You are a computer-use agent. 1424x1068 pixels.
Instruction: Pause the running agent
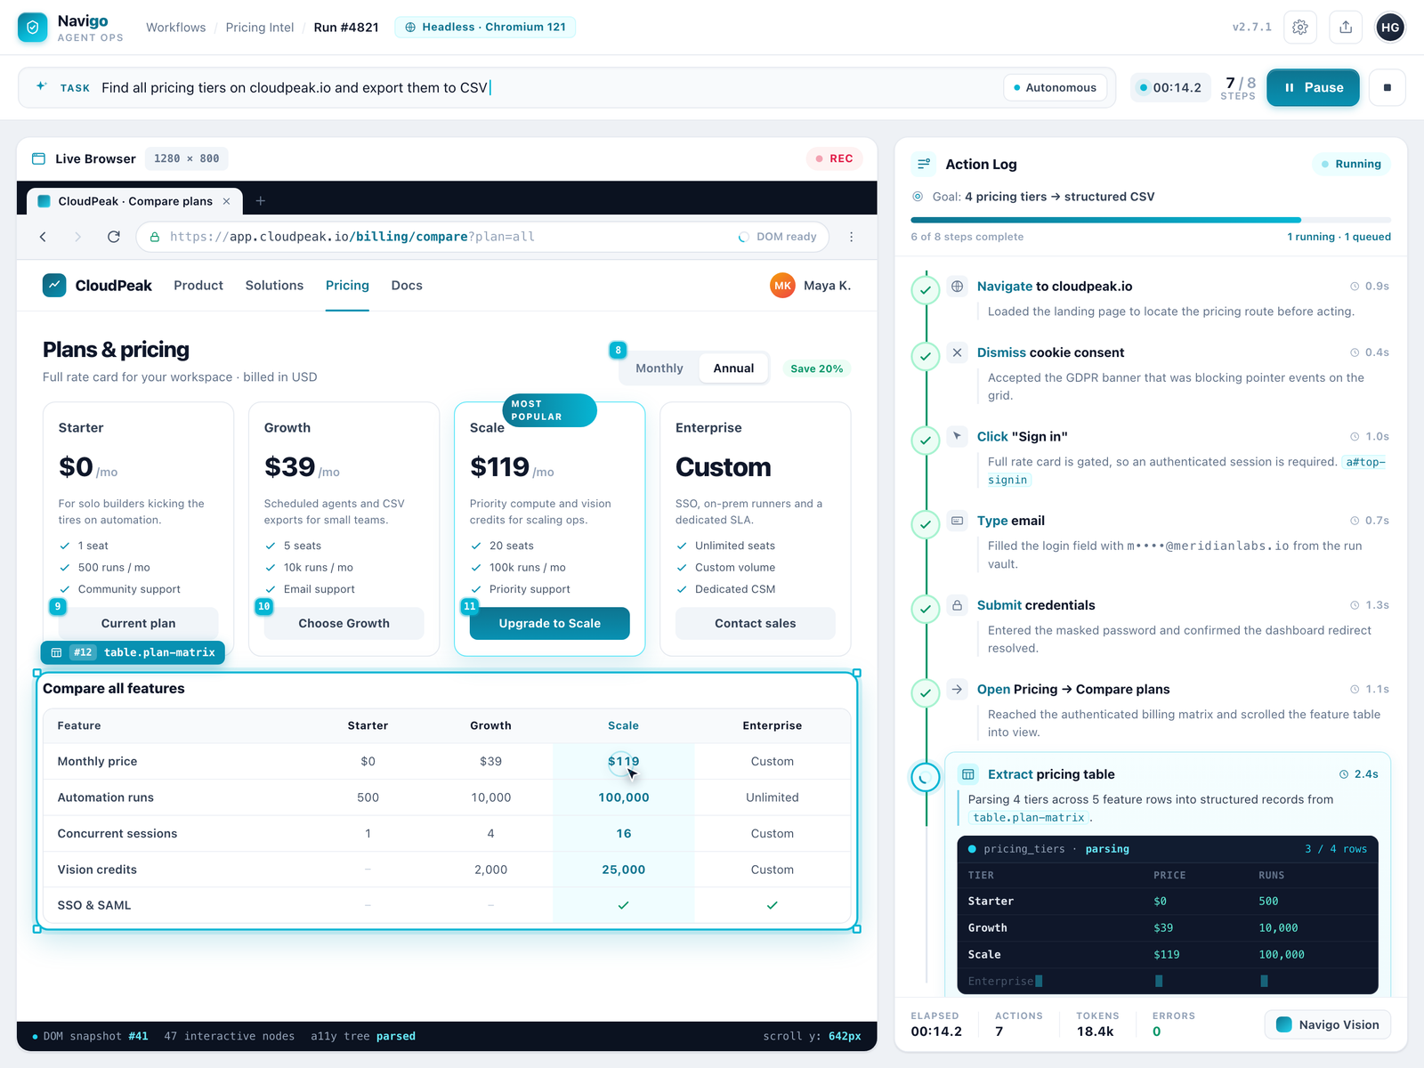coord(1313,87)
